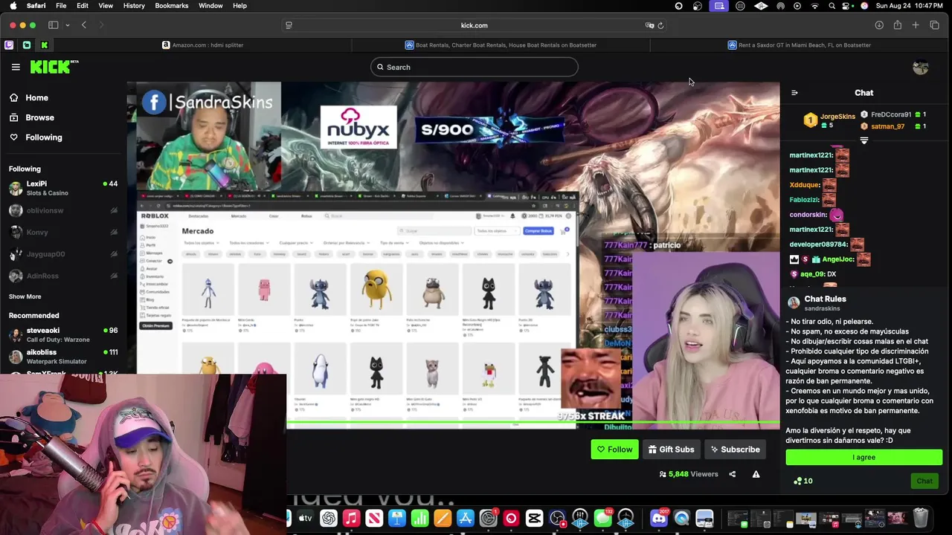Open a new Safari tab
Viewport: 952px width, 535px height.
coord(916,25)
